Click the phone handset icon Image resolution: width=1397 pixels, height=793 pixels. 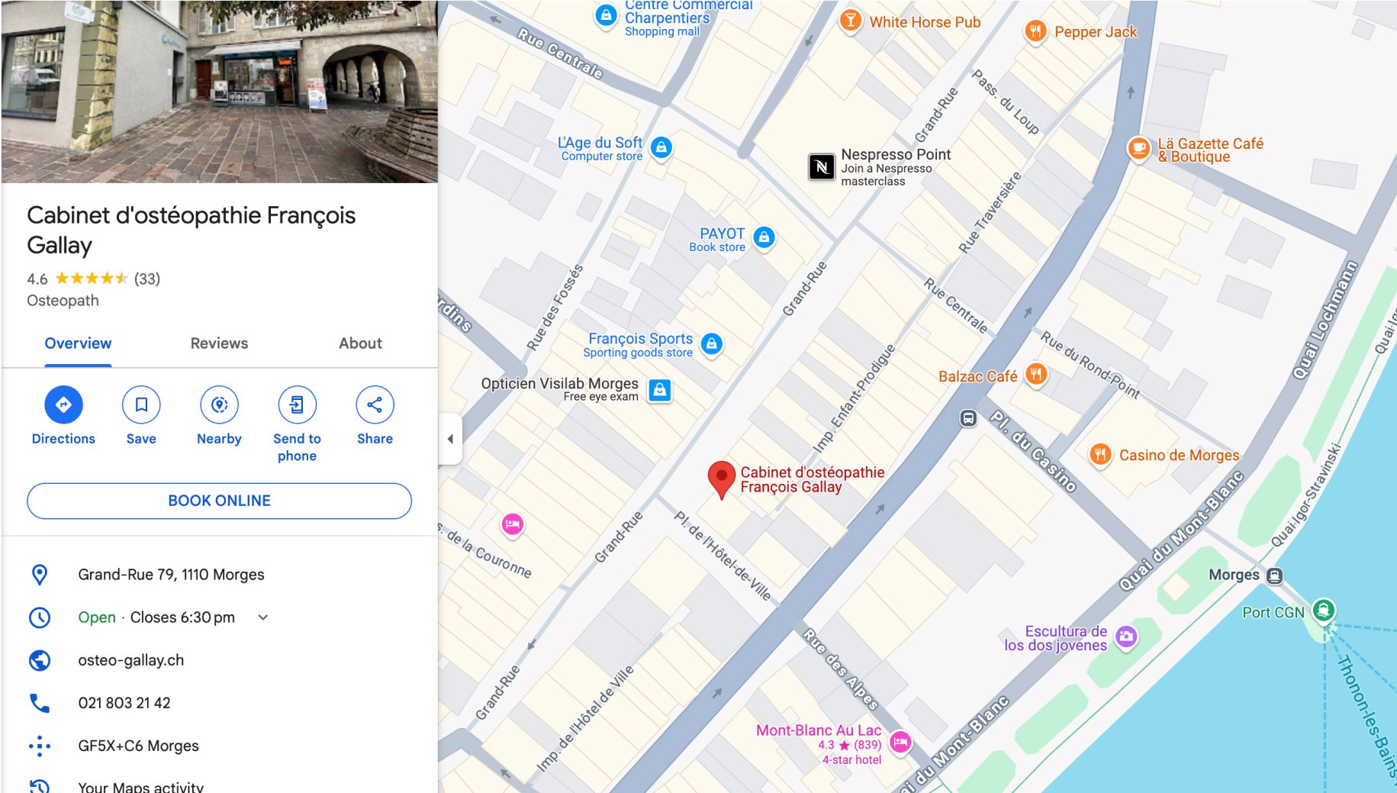coord(40,703)
